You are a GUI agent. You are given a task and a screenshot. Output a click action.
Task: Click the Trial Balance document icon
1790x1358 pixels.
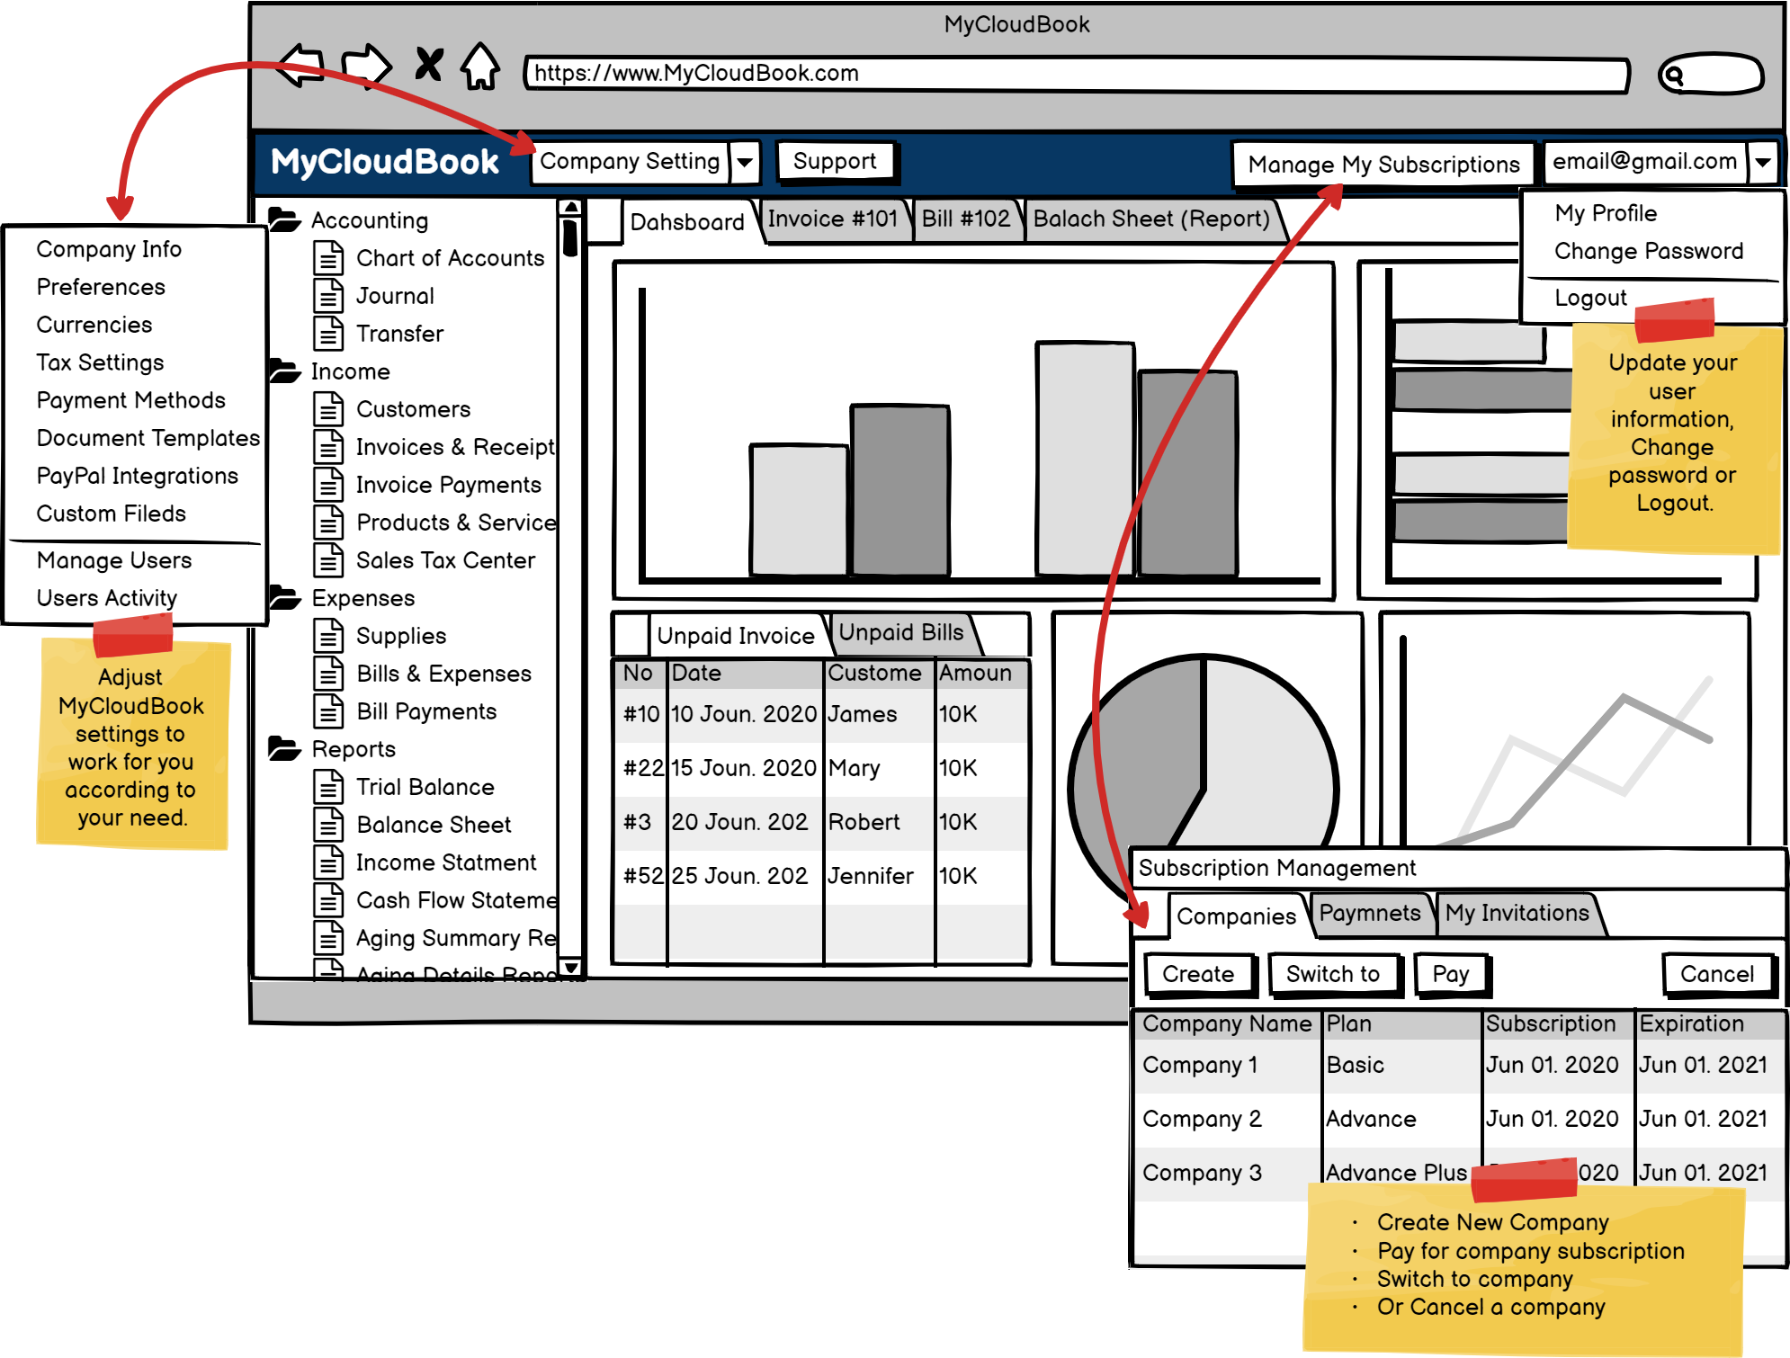tap(328, 787)
